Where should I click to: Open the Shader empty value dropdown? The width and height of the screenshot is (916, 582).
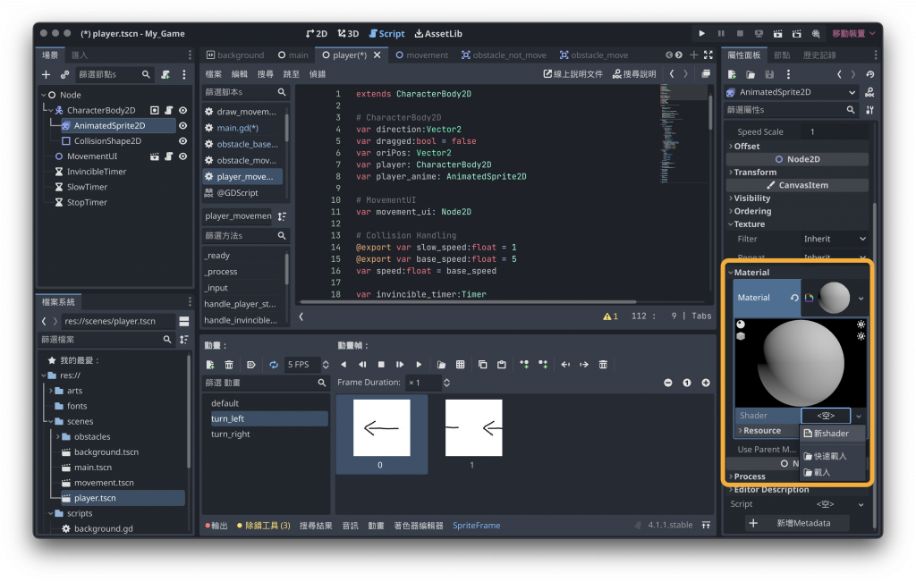pos(859,417)
